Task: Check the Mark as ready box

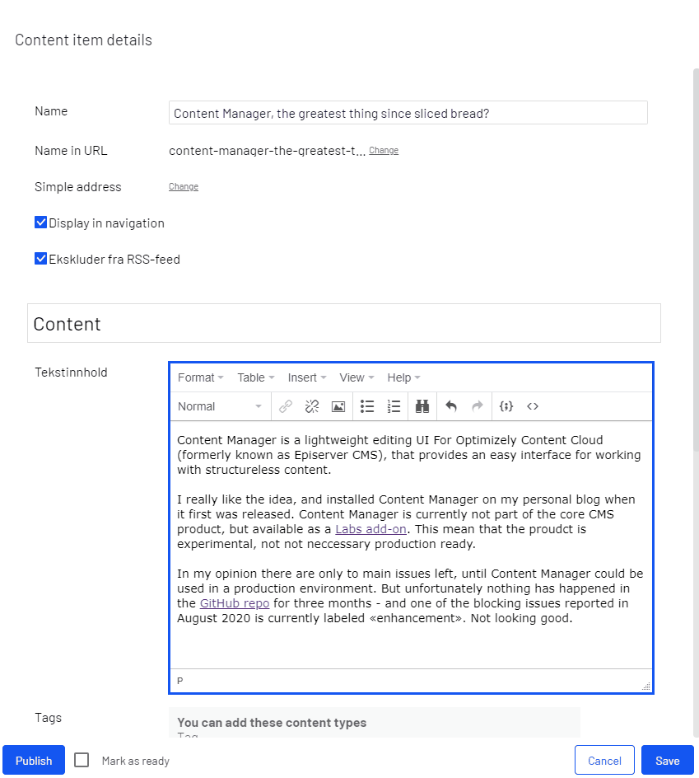Action: click(82, 760)
